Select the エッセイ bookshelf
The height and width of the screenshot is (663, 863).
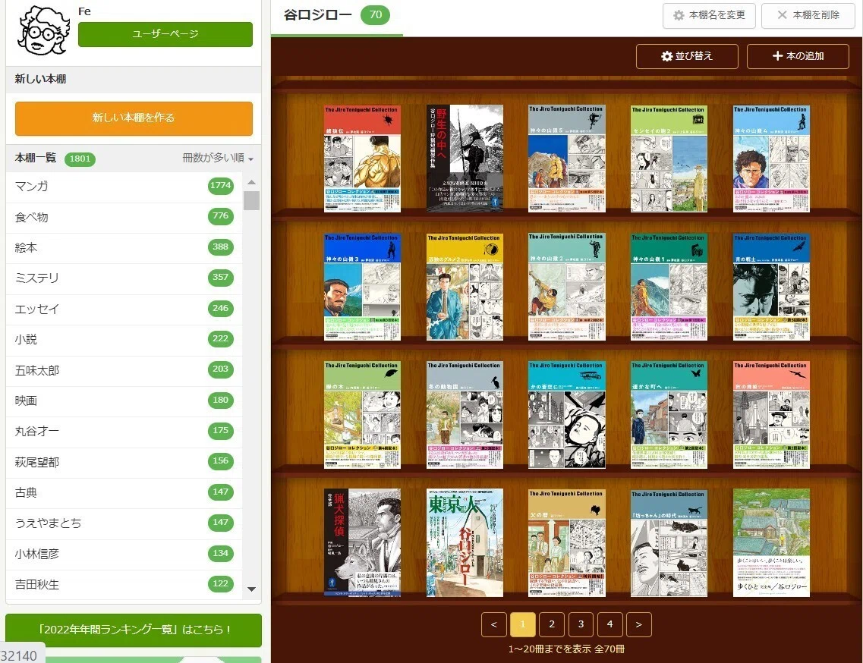[x=124, y=309]
